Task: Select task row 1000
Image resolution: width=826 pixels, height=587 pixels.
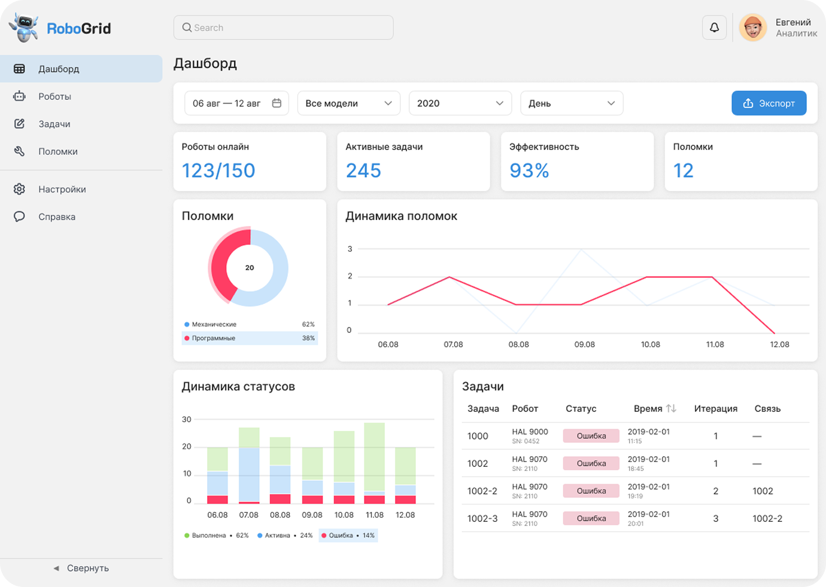Action: pos(636,436)
